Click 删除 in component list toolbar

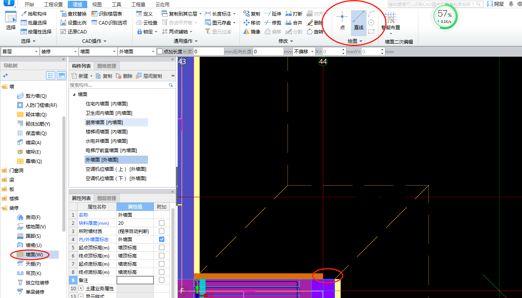tap(124, 76)
